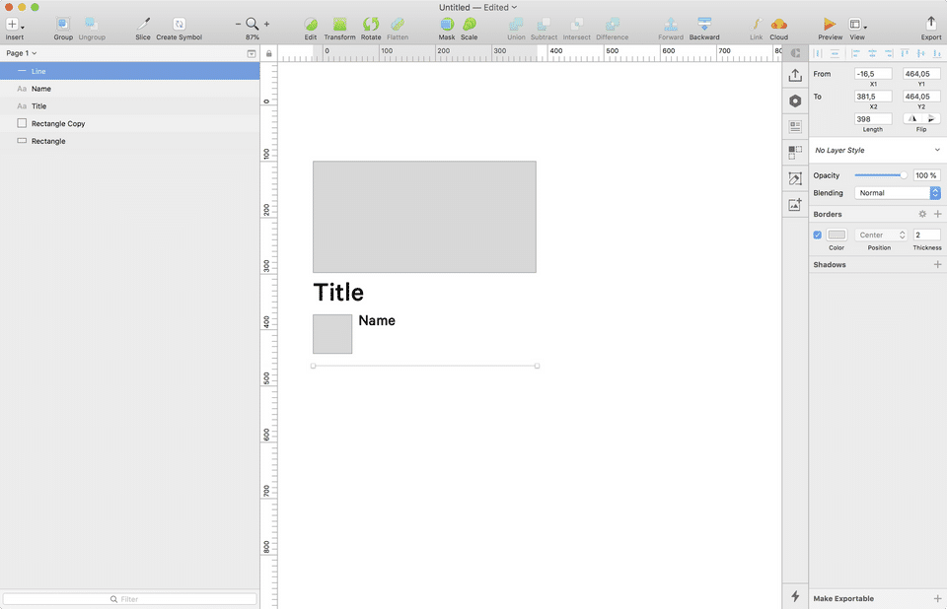Add a new border

tap(937, 214)
